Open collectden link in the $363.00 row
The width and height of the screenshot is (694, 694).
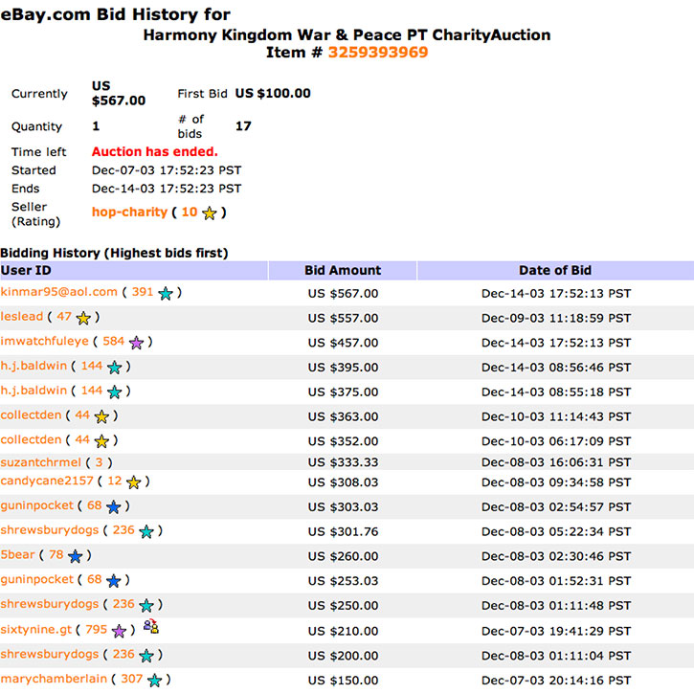(x=31, y=415)
